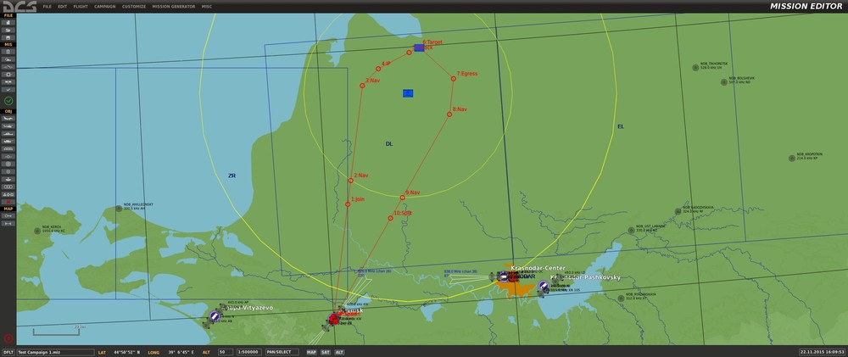Click the small checkmark icon in MIS section
The width and height of the screenshot is (848, 357).
click(8, 89)
